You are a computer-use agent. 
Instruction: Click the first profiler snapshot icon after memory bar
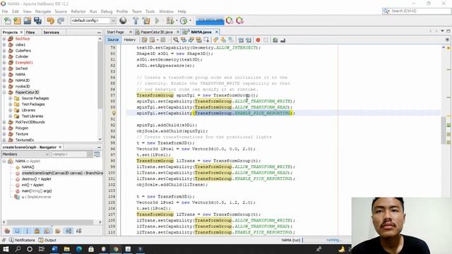230,20
